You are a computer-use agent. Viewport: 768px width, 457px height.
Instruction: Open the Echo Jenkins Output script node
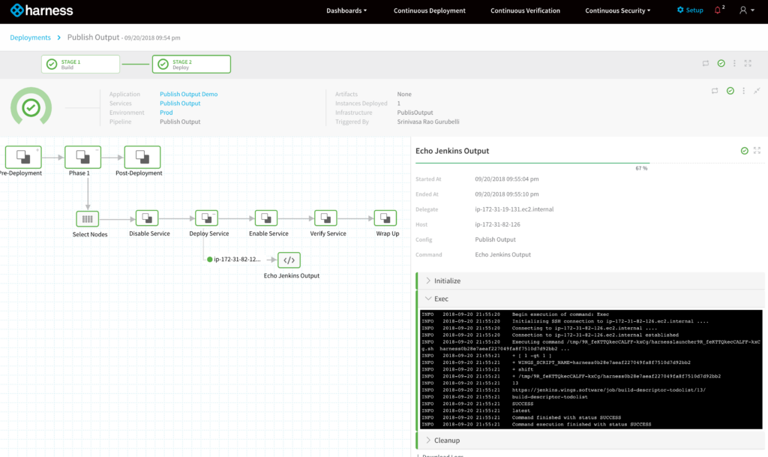tap(290, 260)
